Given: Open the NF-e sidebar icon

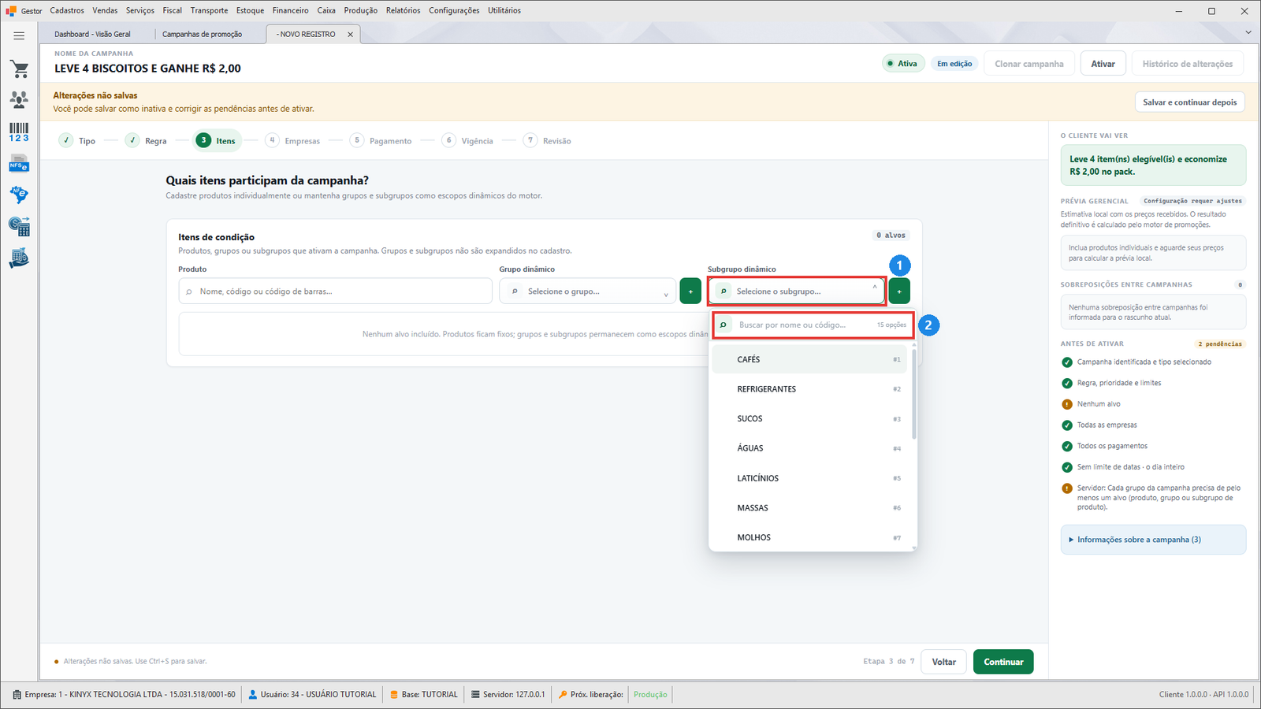Looking at the screenshot, I should coord(19,195).
